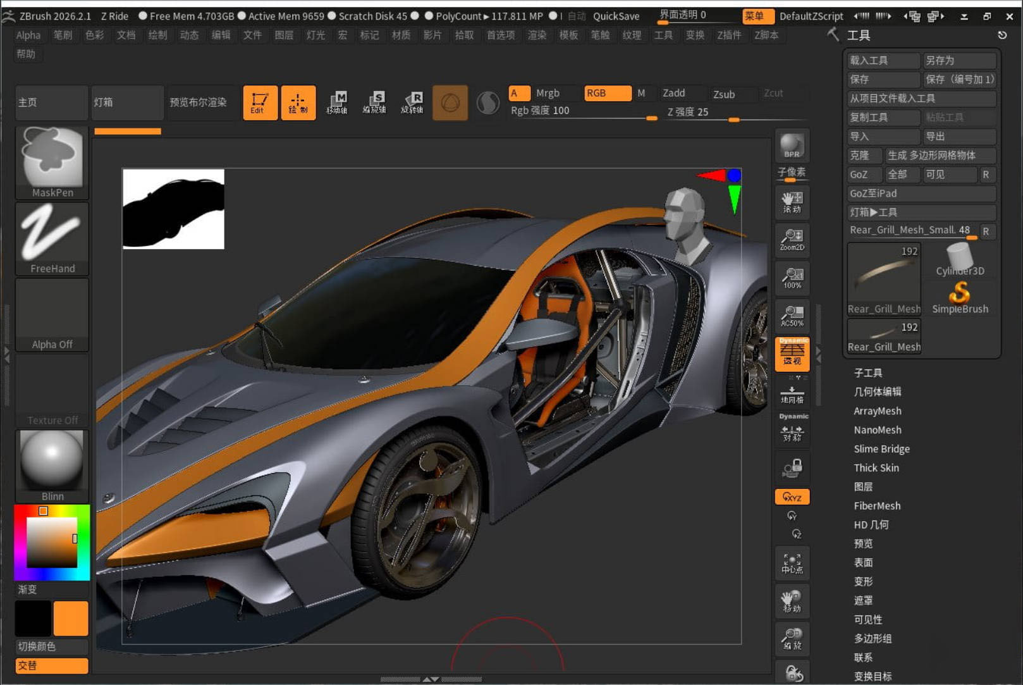Open the FreeHand stroke selector
1023x685 pixels.
52,238
